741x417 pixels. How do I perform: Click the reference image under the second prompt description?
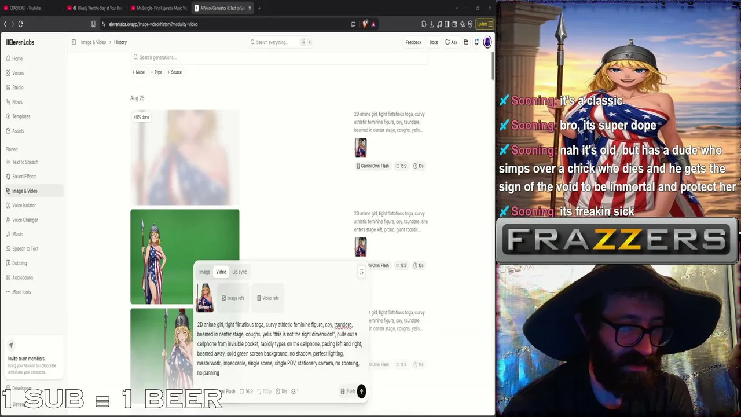(x=361, y=247)
